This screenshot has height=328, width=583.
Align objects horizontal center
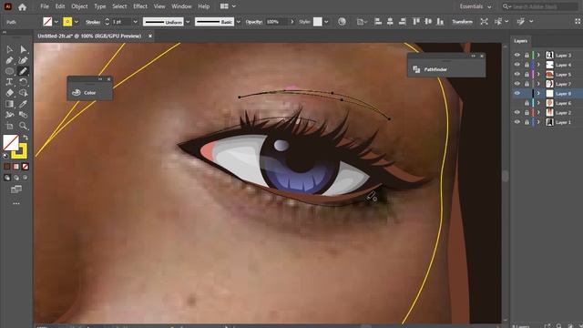(390, 22)
